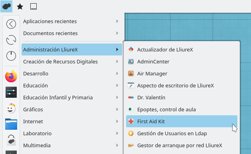Expand the Multimedia category arrow
Screen dimensions: 251x154
[117, 145]
